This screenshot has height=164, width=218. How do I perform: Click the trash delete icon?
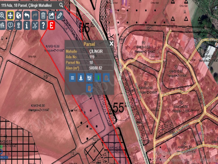coord(43,16)
